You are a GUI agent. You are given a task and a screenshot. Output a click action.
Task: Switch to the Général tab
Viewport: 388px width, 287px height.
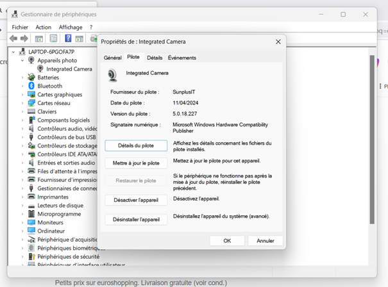(113, 58)
